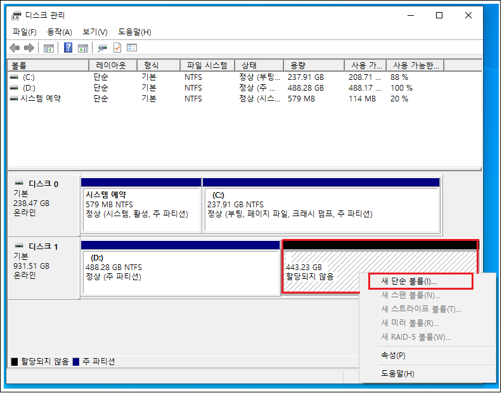
Task: Toggle the action pane toolbar icon
Action: pyautogui.click(x=83, y=48)
